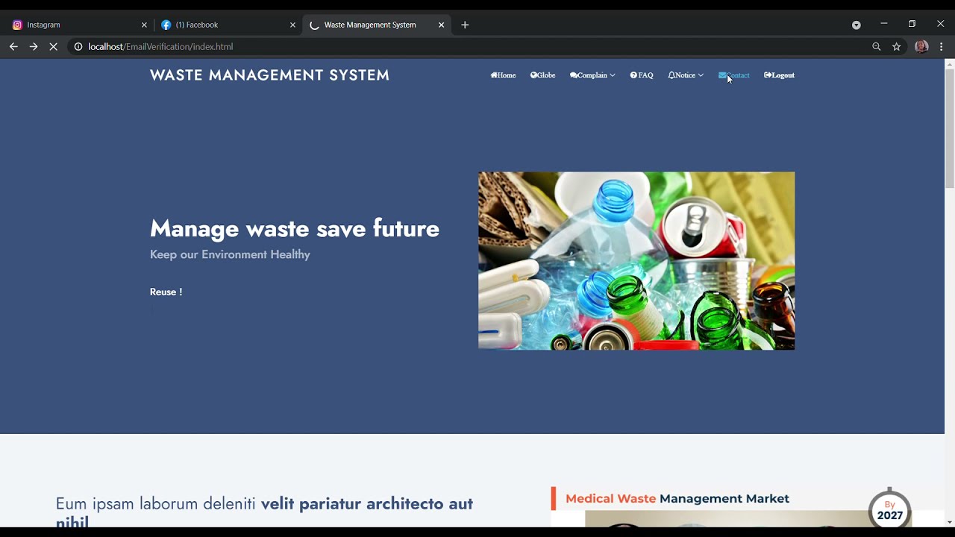Image resolution: width=955 pixels, height=537 pixels.
Task: Log out using Logout link
Action: pos(779,75)
